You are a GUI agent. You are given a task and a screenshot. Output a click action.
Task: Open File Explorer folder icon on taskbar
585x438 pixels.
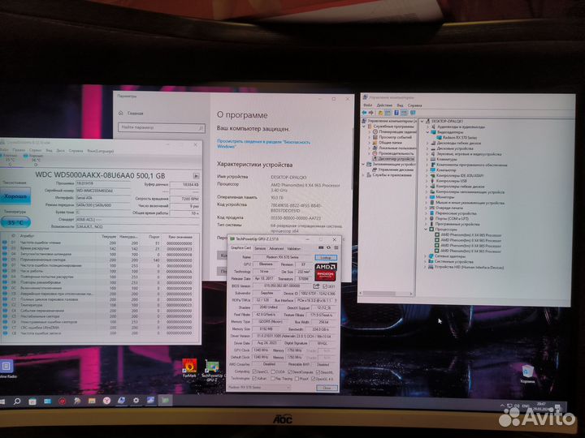point(92,401)
